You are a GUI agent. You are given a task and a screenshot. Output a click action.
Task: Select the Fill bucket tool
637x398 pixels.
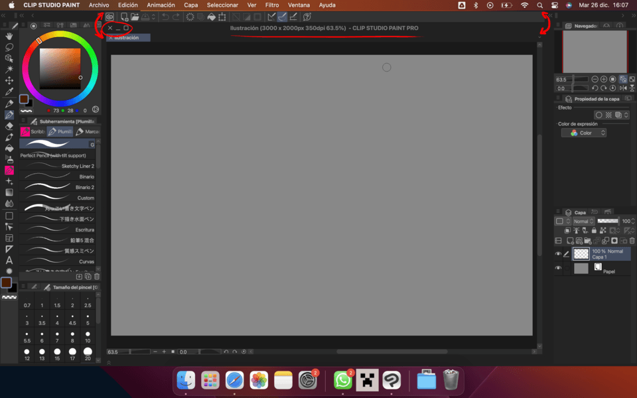coord(9,148)
